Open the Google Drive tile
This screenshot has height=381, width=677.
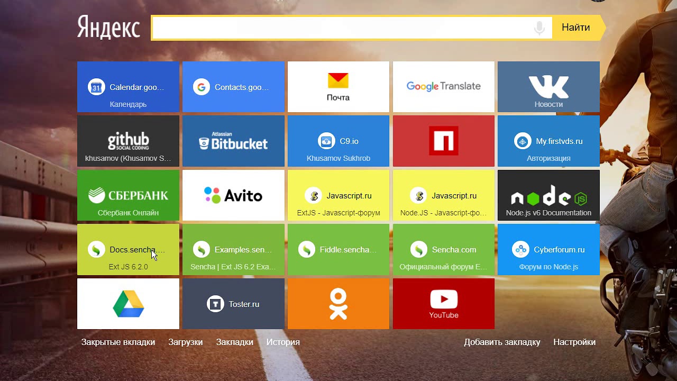click(x=128, y=304)
